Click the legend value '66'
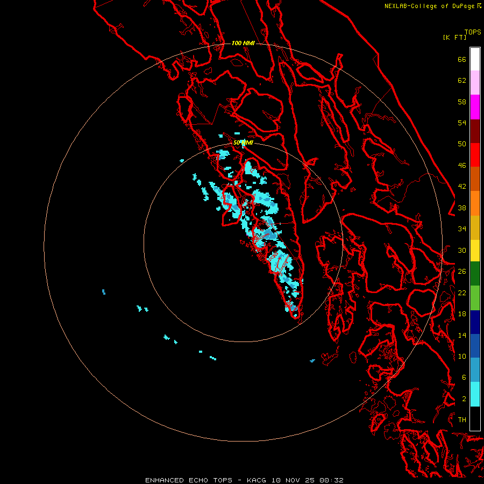Image resolution: width=484 pixels, height=484 pixels. click(x=462, y=59)
